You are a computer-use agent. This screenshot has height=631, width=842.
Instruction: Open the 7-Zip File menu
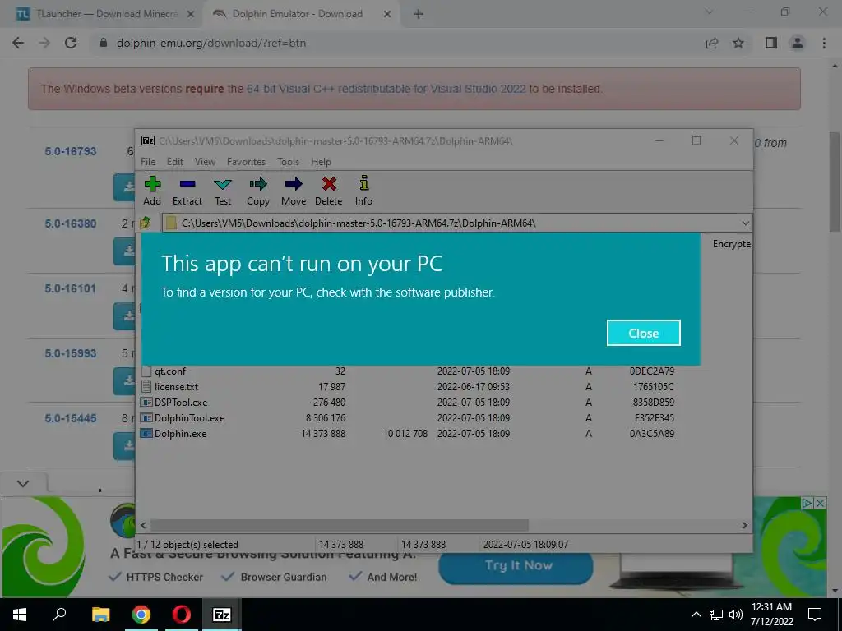point(148,162)
